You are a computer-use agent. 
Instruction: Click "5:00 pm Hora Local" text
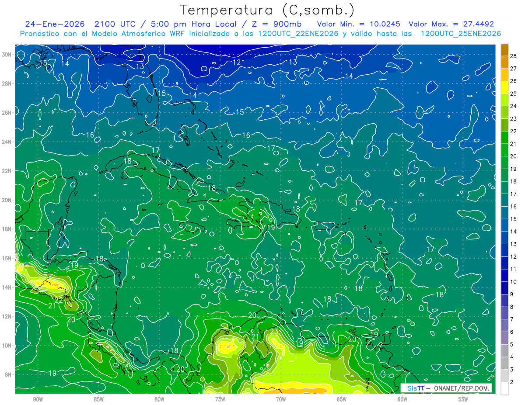(x=193, y=24)
